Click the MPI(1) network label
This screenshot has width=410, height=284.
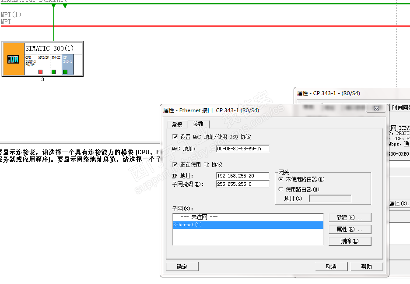pyautogui.click(x=11, y=14)
